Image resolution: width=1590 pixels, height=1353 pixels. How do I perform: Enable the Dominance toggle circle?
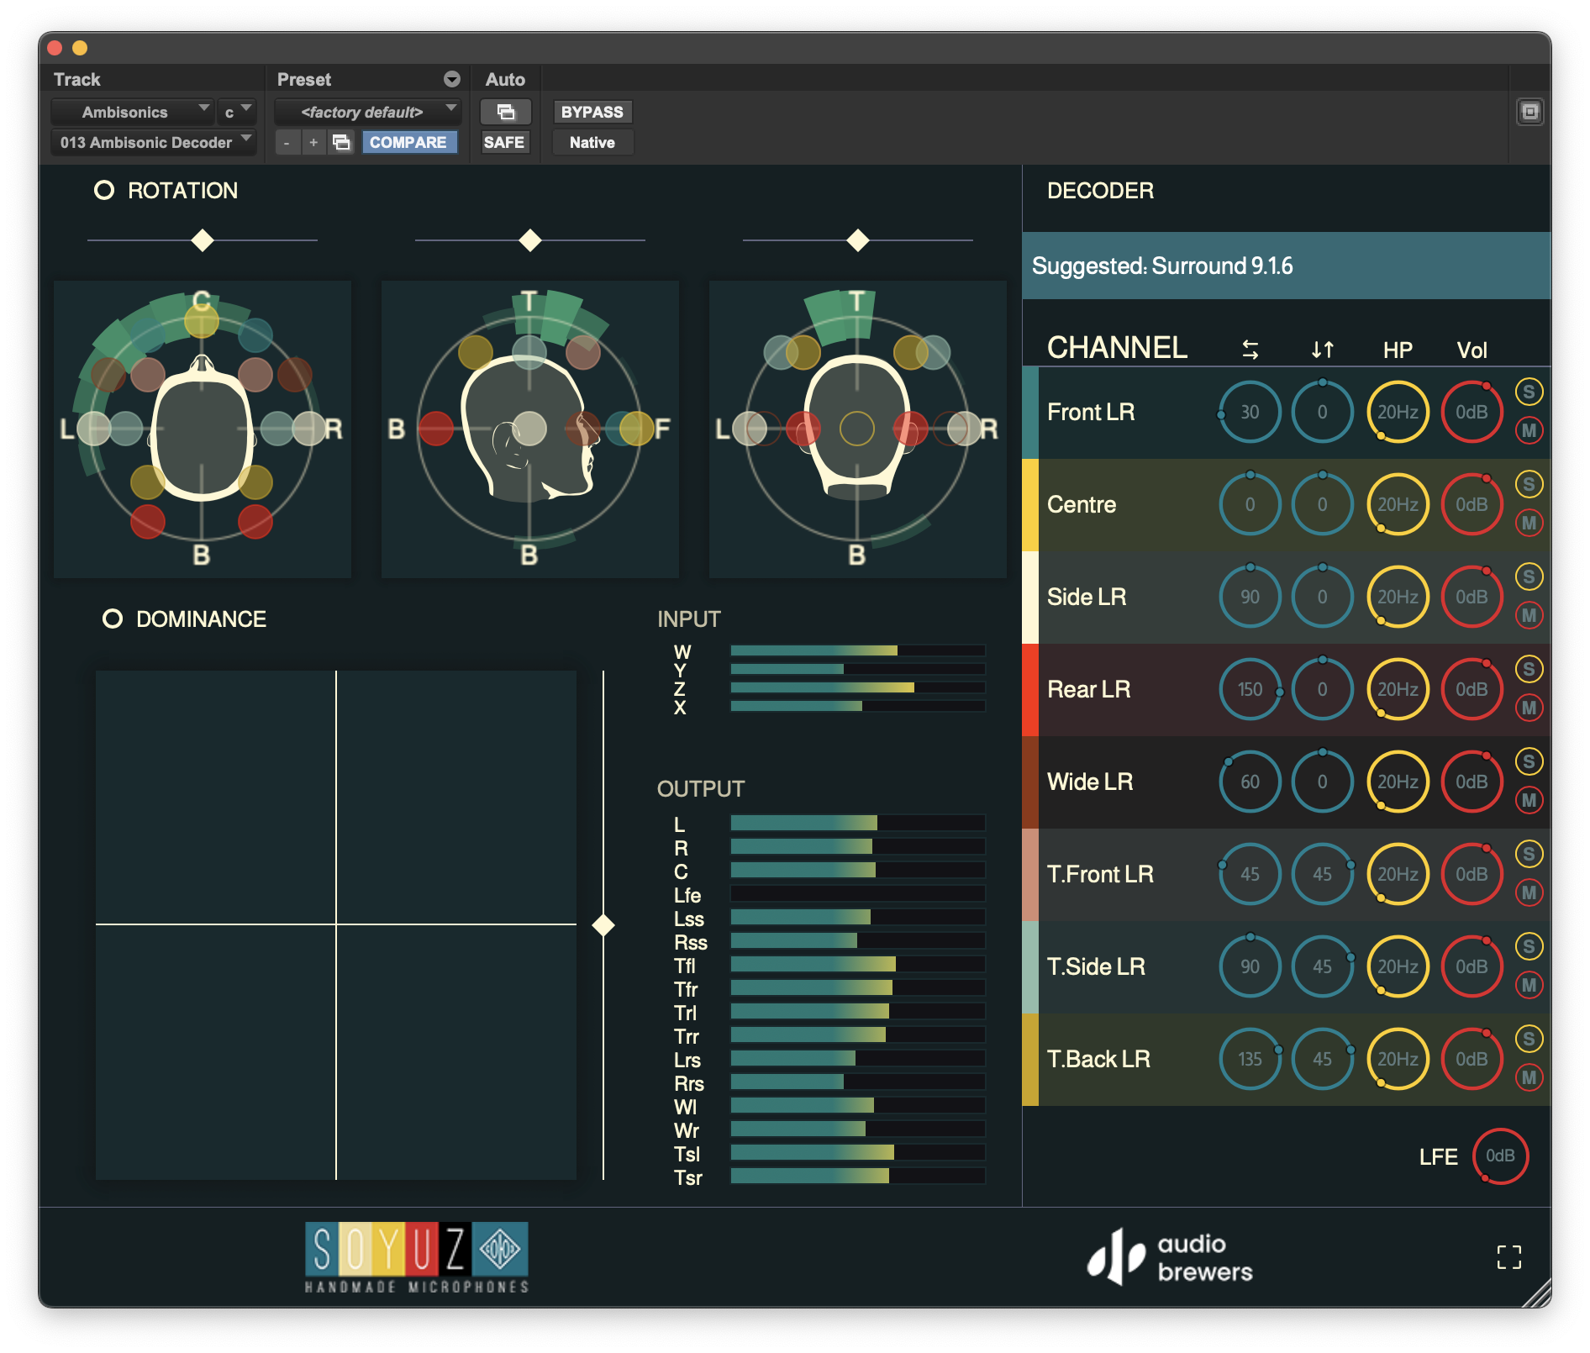113,619
